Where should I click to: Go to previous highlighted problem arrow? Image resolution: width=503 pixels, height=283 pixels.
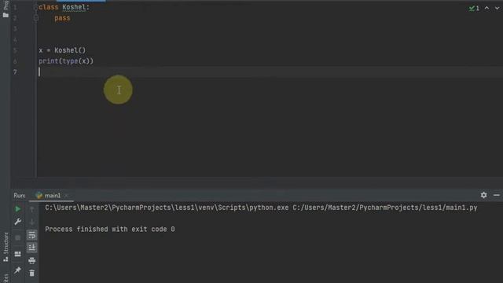pyautogui.click(x=487, y=9)
